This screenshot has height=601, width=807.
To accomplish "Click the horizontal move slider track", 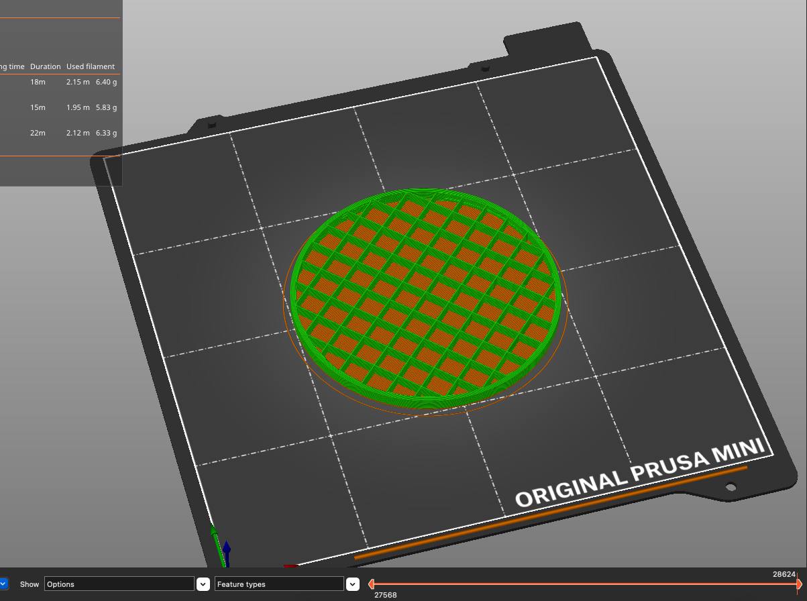I will pos(584,584).
